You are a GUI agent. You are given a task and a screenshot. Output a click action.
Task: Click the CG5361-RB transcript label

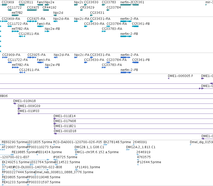coord(141,24)
